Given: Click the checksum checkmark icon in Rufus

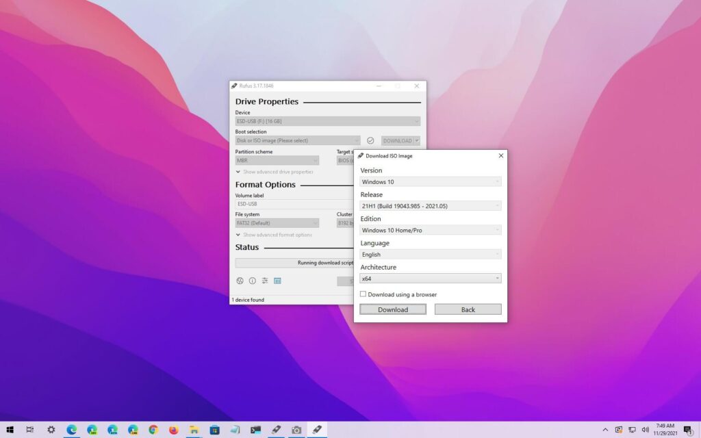Looking at the screenshot, I should click(x=370, y=140).
